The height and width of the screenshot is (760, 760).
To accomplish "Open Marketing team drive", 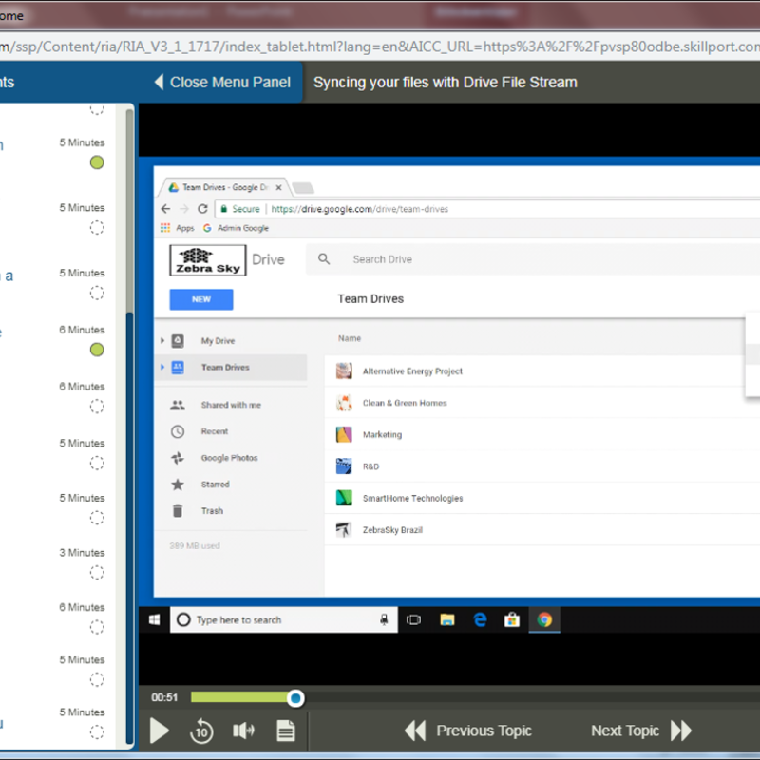I will click(x=383, y=435).
